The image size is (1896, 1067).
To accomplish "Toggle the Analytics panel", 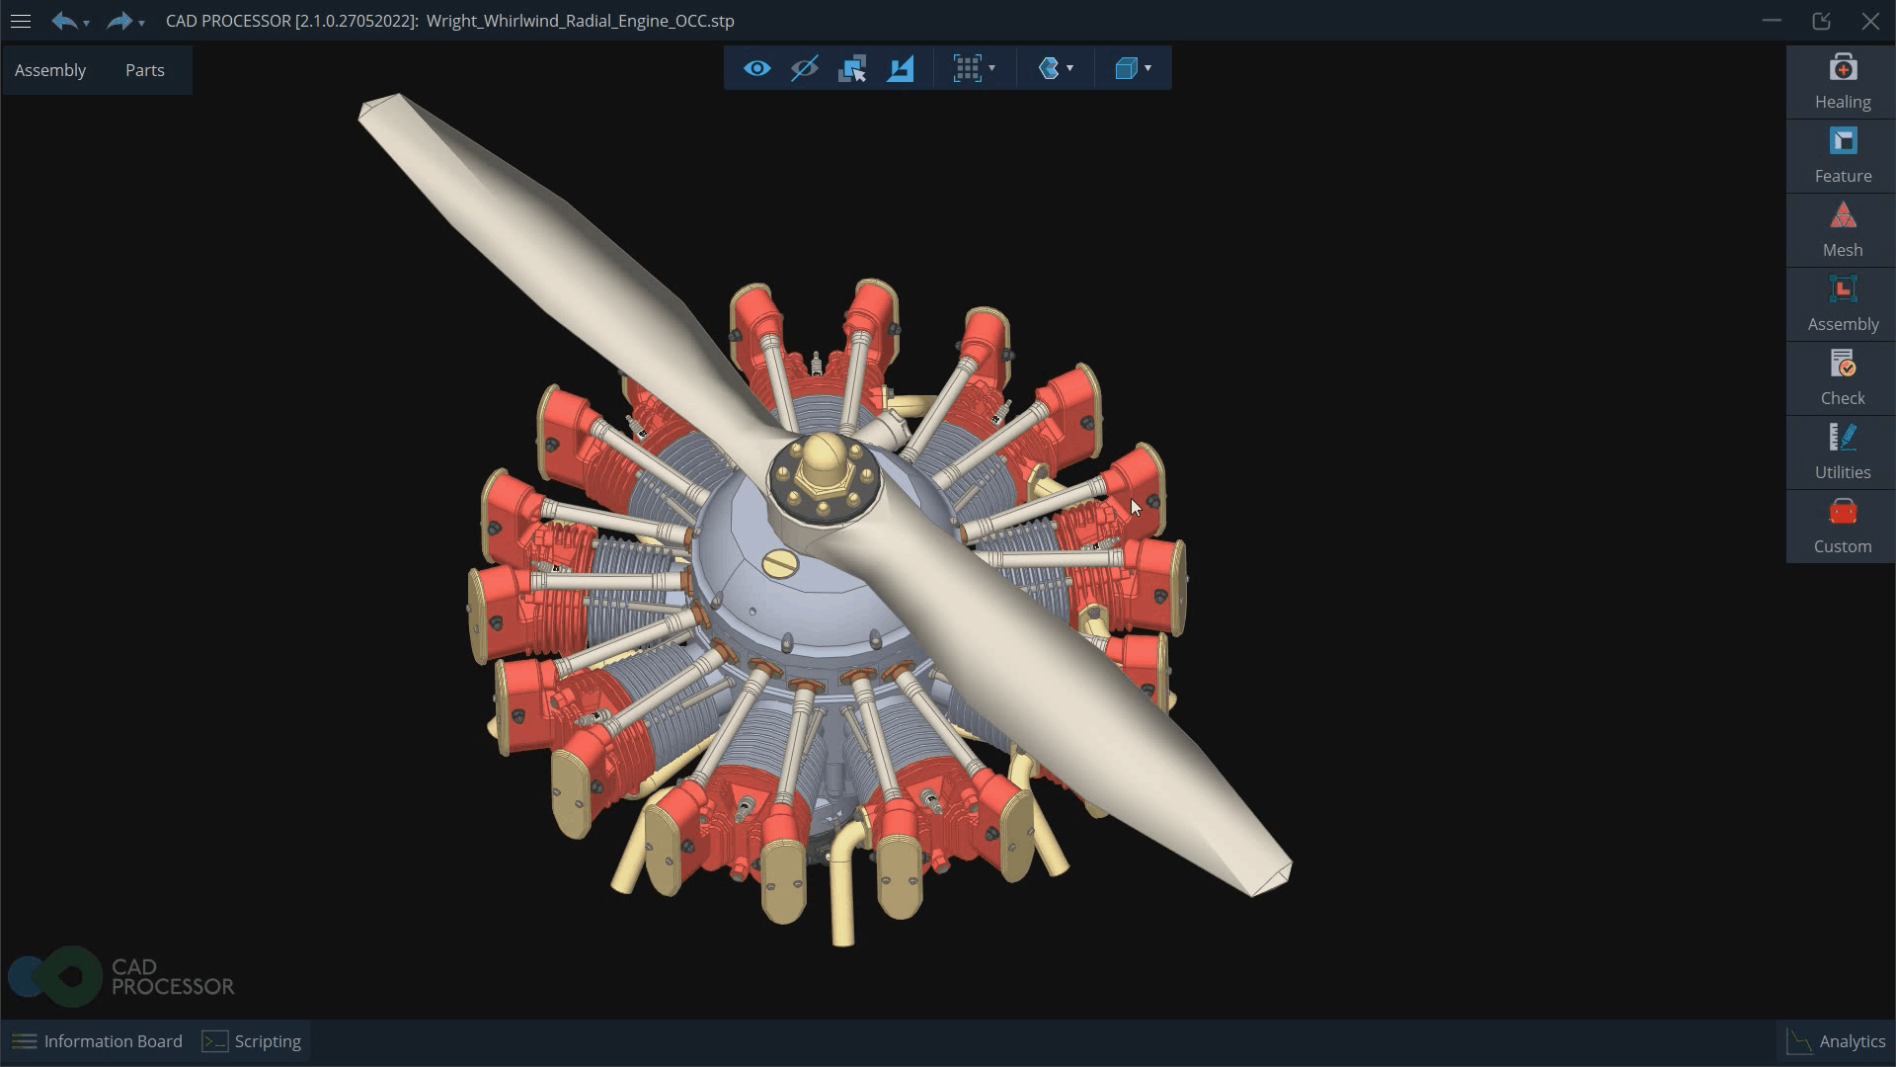I will coord(1837,1041).
